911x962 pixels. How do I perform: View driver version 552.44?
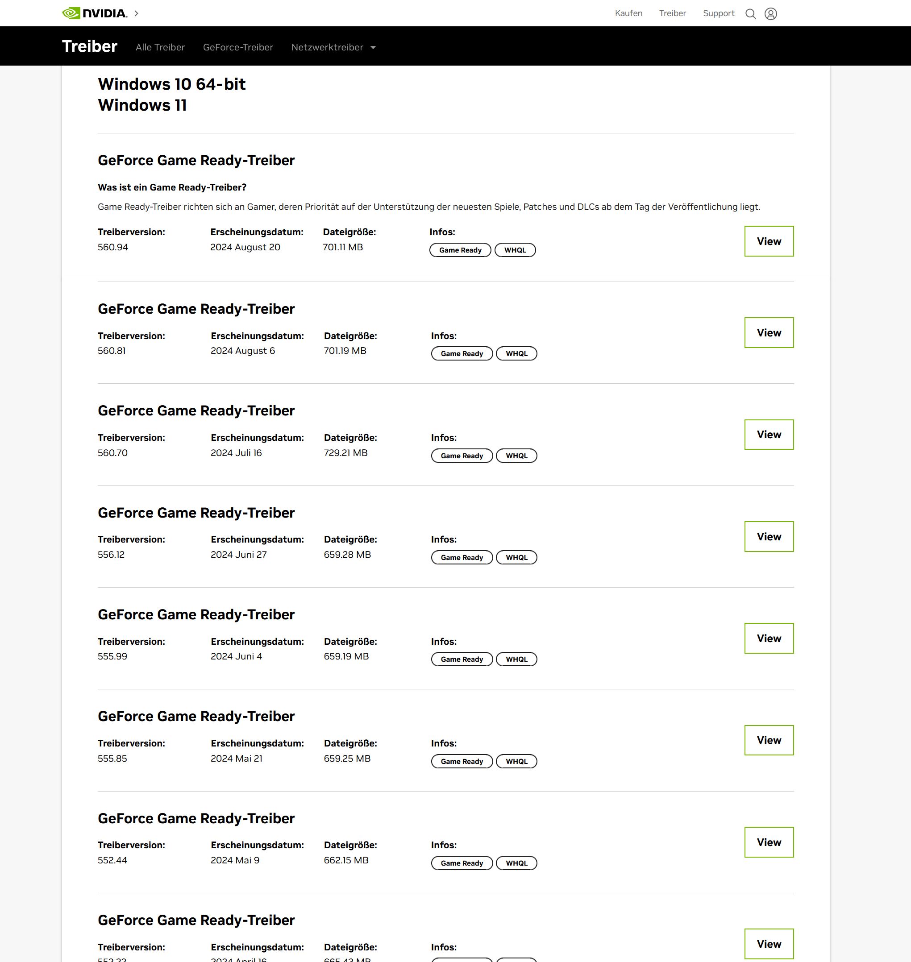pos(769,842)
